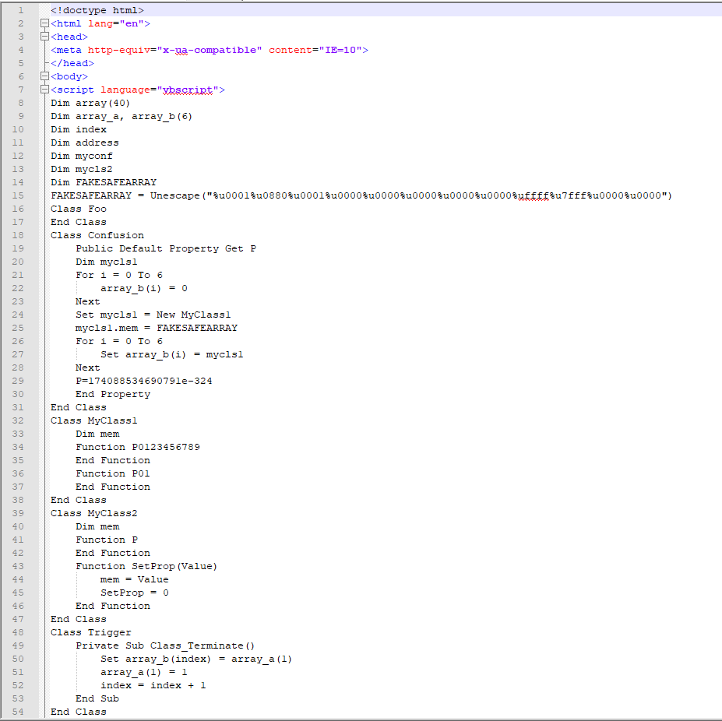Click 'Set mycls1 = New MyClass1'
Screen dimensions: 722x721
(x=153, y=315)
